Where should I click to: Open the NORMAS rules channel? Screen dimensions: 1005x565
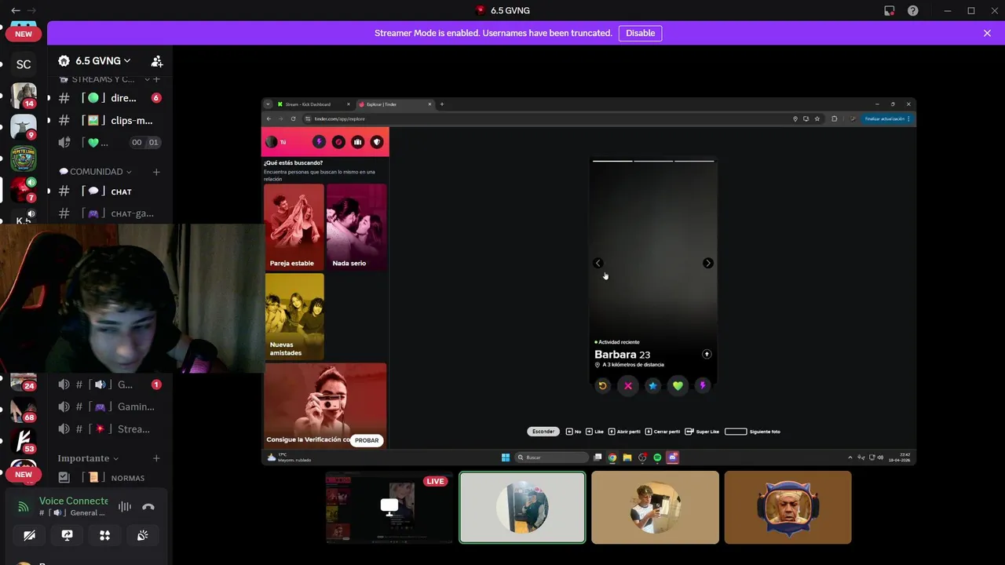coord(110,477)
